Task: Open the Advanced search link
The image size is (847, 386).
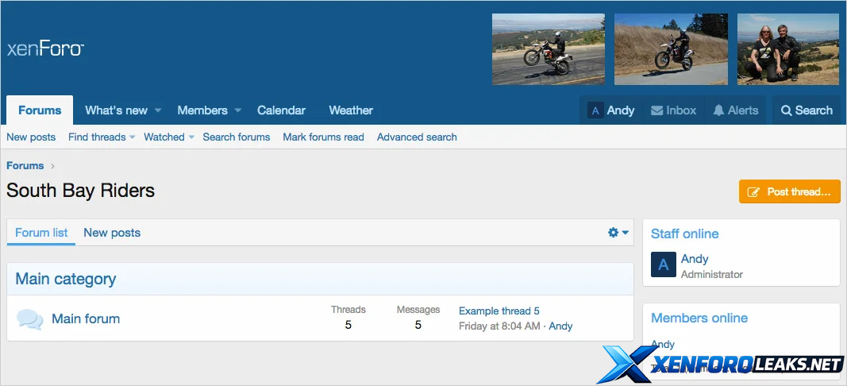Action: (417, 137)
